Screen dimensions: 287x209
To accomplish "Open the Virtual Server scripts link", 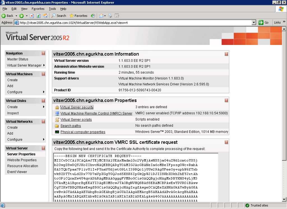I will 76,120.
